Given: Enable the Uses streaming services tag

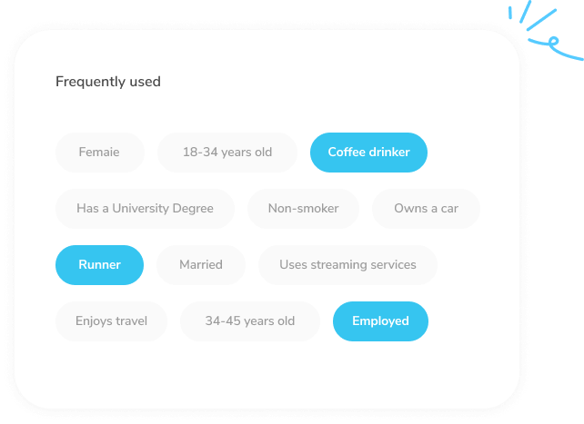Looking at the screenshot, I should [x=347, y=265].
